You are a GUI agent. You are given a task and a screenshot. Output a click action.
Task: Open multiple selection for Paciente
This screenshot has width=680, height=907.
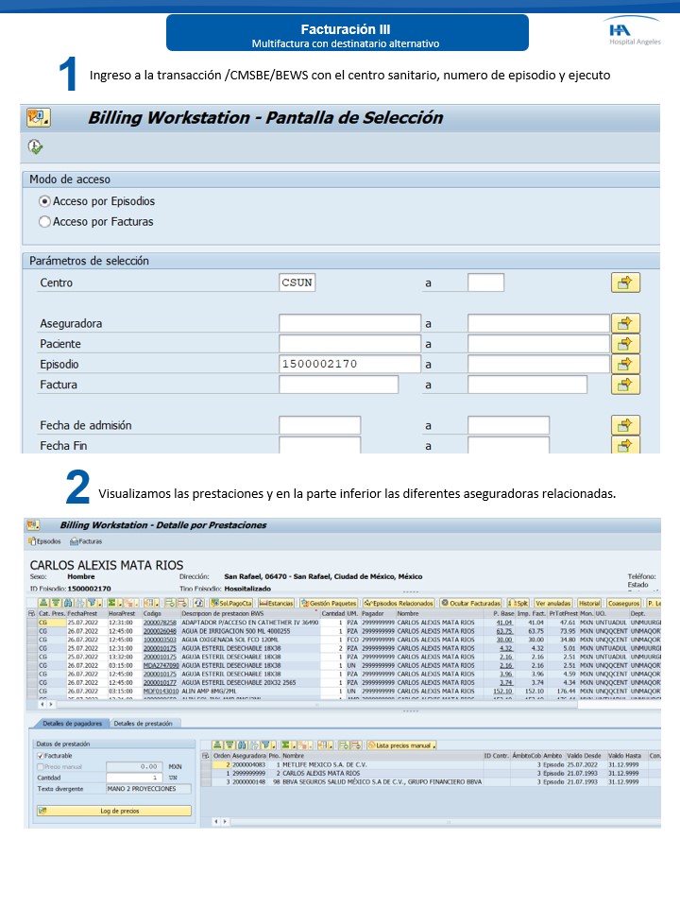[x=625, y=344]
